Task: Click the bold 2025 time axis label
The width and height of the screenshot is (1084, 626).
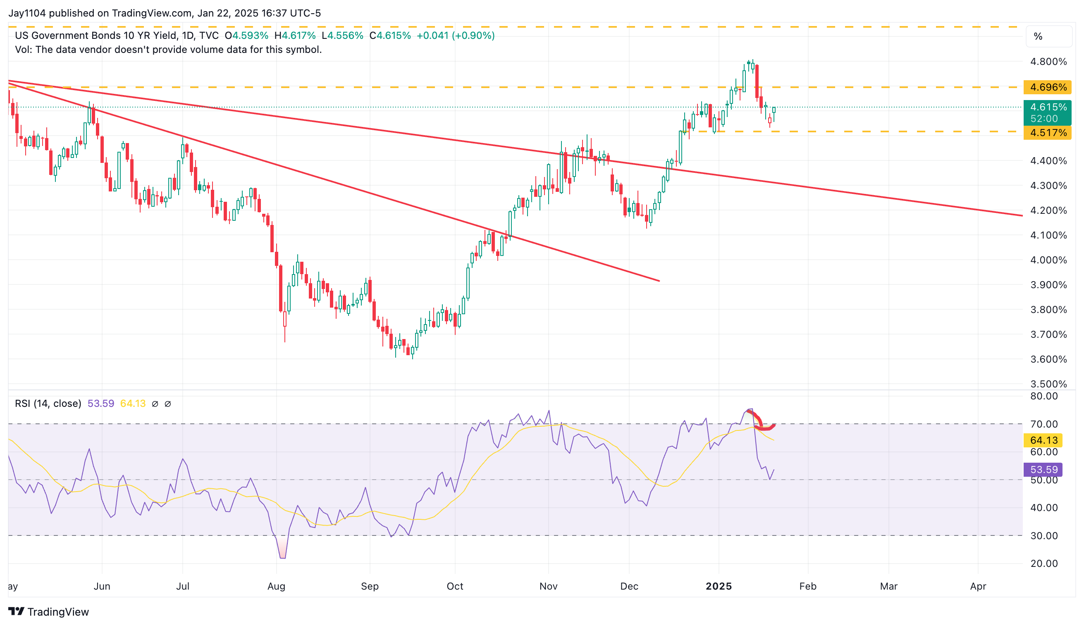Action: (x=719, y=586)
